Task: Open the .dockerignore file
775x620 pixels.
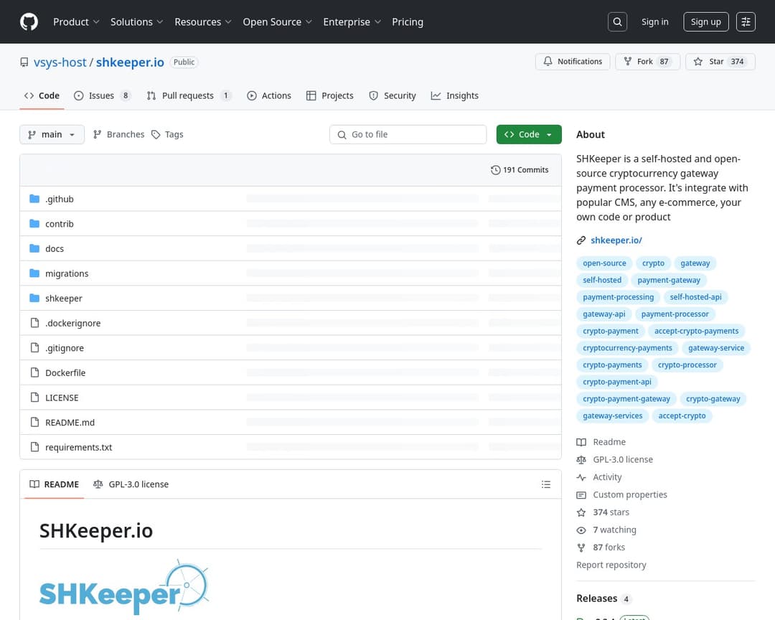Action: [x=72, y=323]
